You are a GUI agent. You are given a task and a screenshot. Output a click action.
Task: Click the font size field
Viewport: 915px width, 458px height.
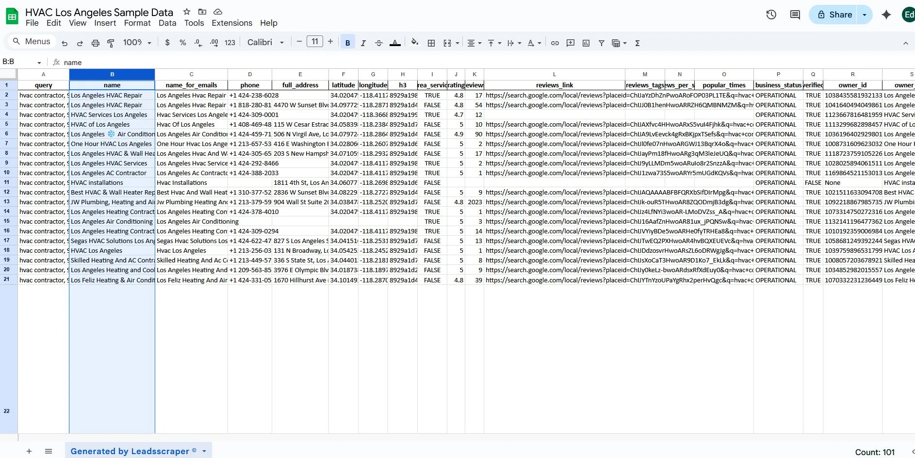pyautogui.click(x=315, y=42)
